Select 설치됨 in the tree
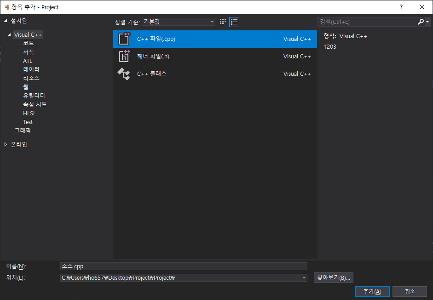The width and height of the screenshot is (433, 300). 19,21
